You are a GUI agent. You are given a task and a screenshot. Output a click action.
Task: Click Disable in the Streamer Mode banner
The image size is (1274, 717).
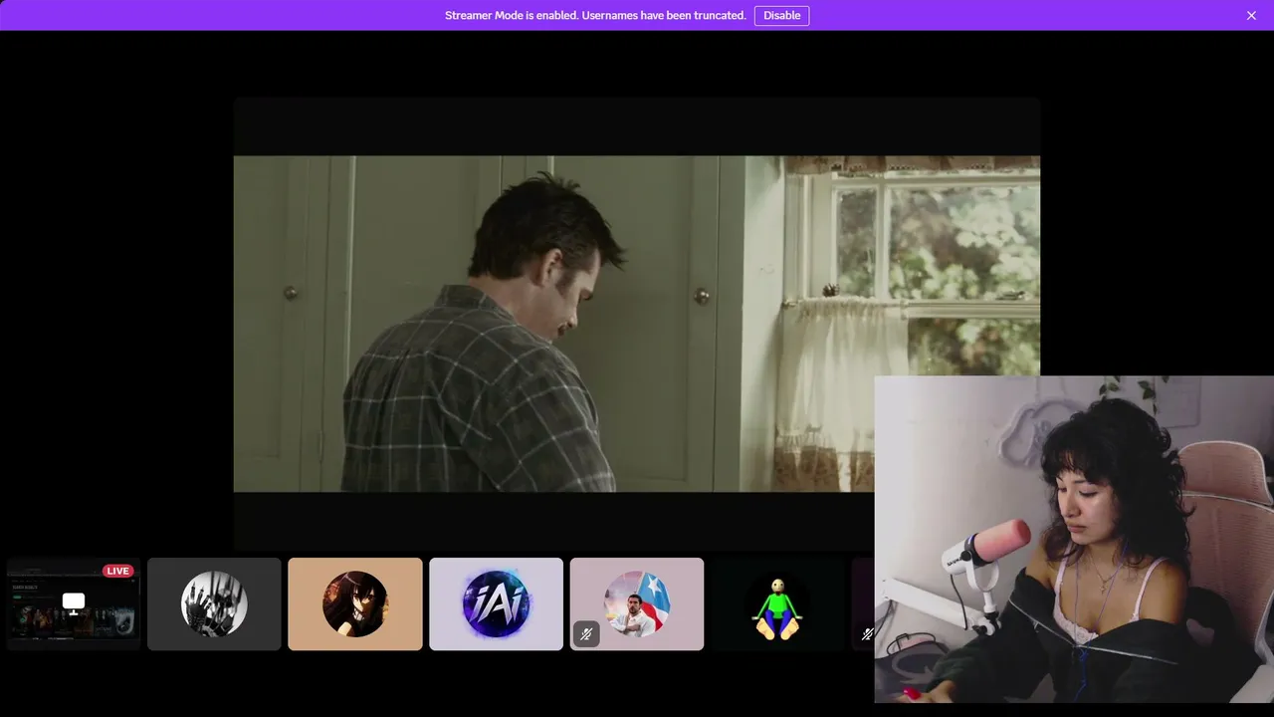point(781,15)
